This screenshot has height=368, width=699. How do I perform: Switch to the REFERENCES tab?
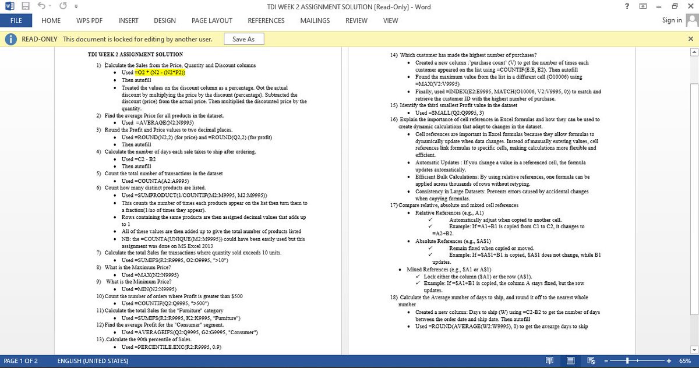266,20
